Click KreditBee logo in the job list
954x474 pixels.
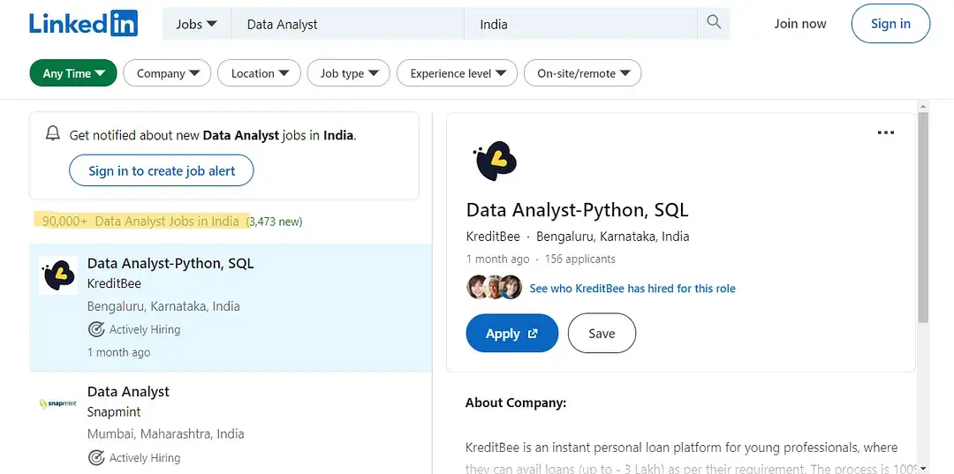[58, 275]
